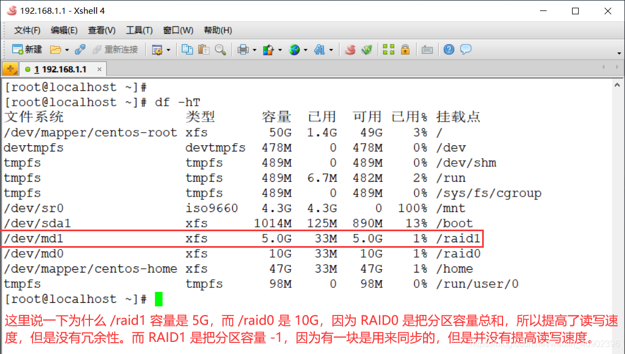Click the copy icon in the toolbar
This screenshot has height=354, width=625.
coord(188,50)
